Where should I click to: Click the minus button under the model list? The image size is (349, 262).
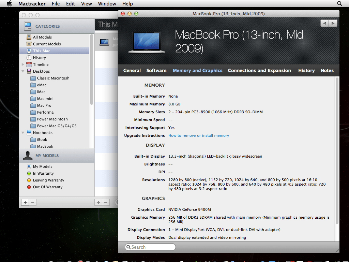click(106, 202)
